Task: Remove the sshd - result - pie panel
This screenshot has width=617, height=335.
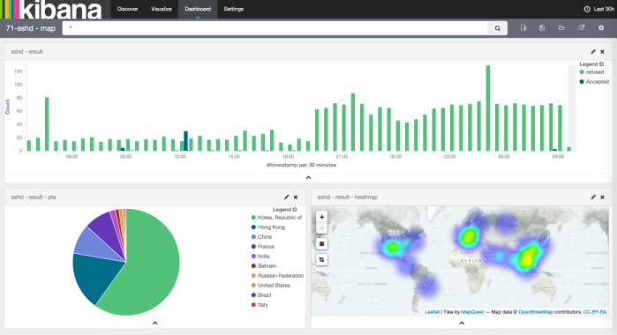Action: (x=296, y=197)
